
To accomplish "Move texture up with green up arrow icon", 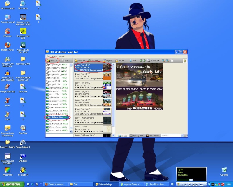I will tap(141, 60).
